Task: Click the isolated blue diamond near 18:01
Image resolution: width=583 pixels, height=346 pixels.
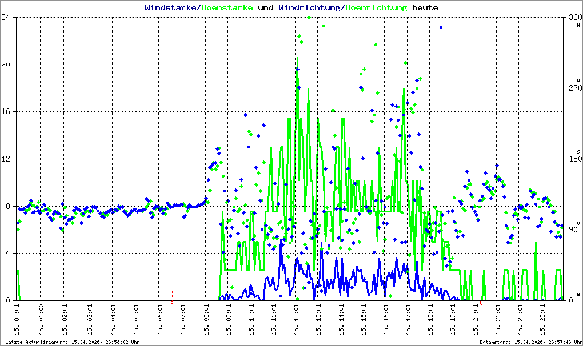Action: (441, 27)
